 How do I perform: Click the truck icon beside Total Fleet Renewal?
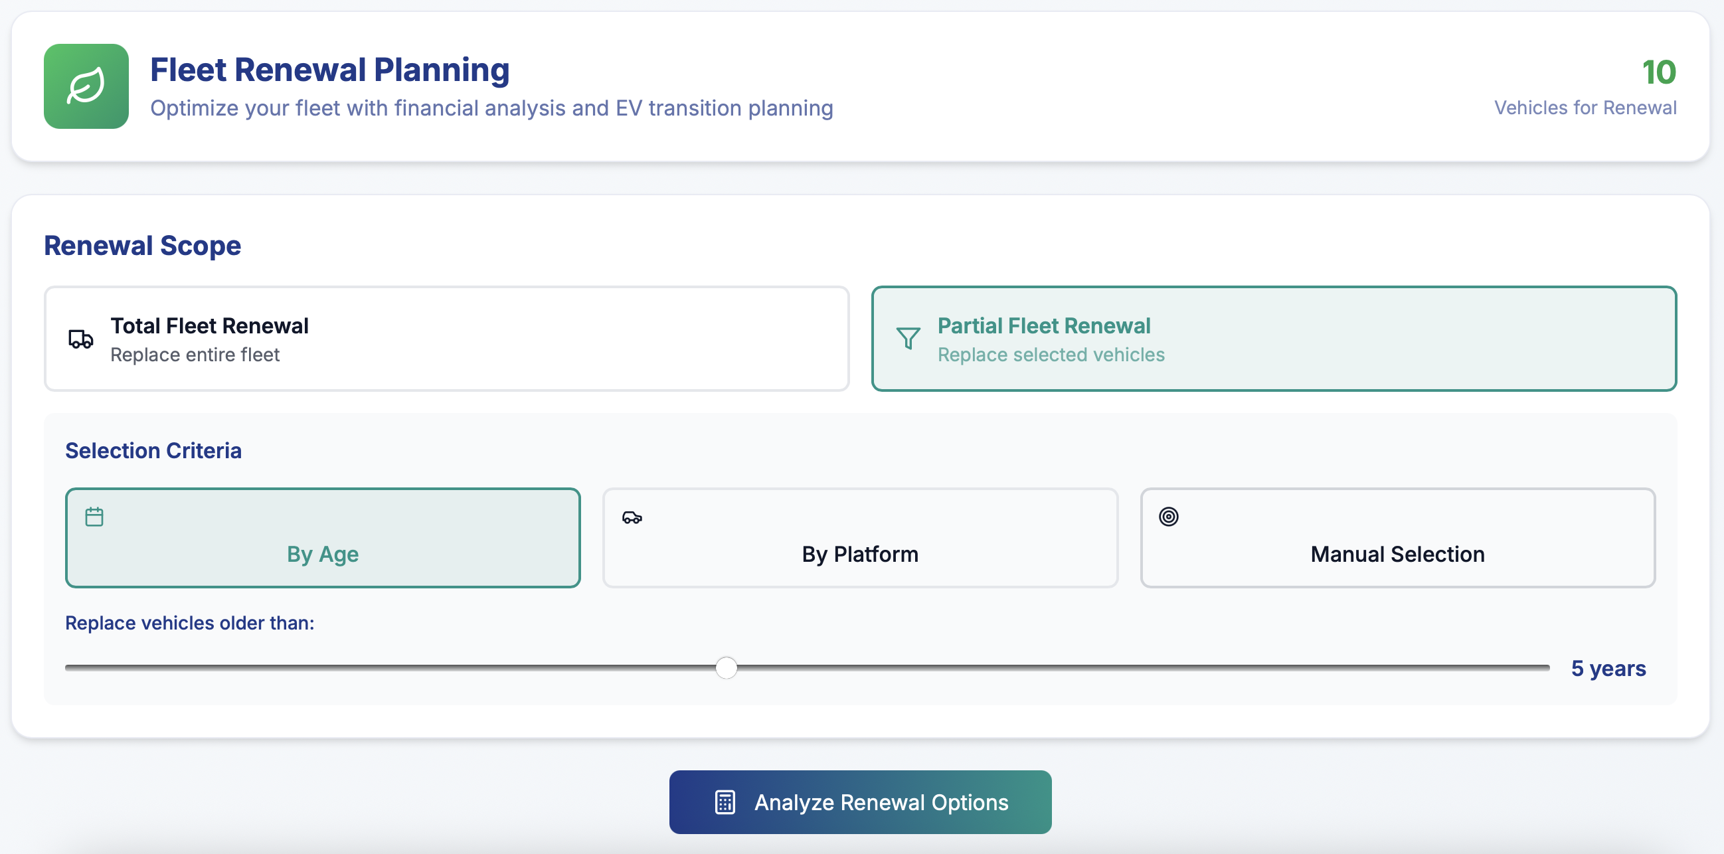[x=80, y=339]
